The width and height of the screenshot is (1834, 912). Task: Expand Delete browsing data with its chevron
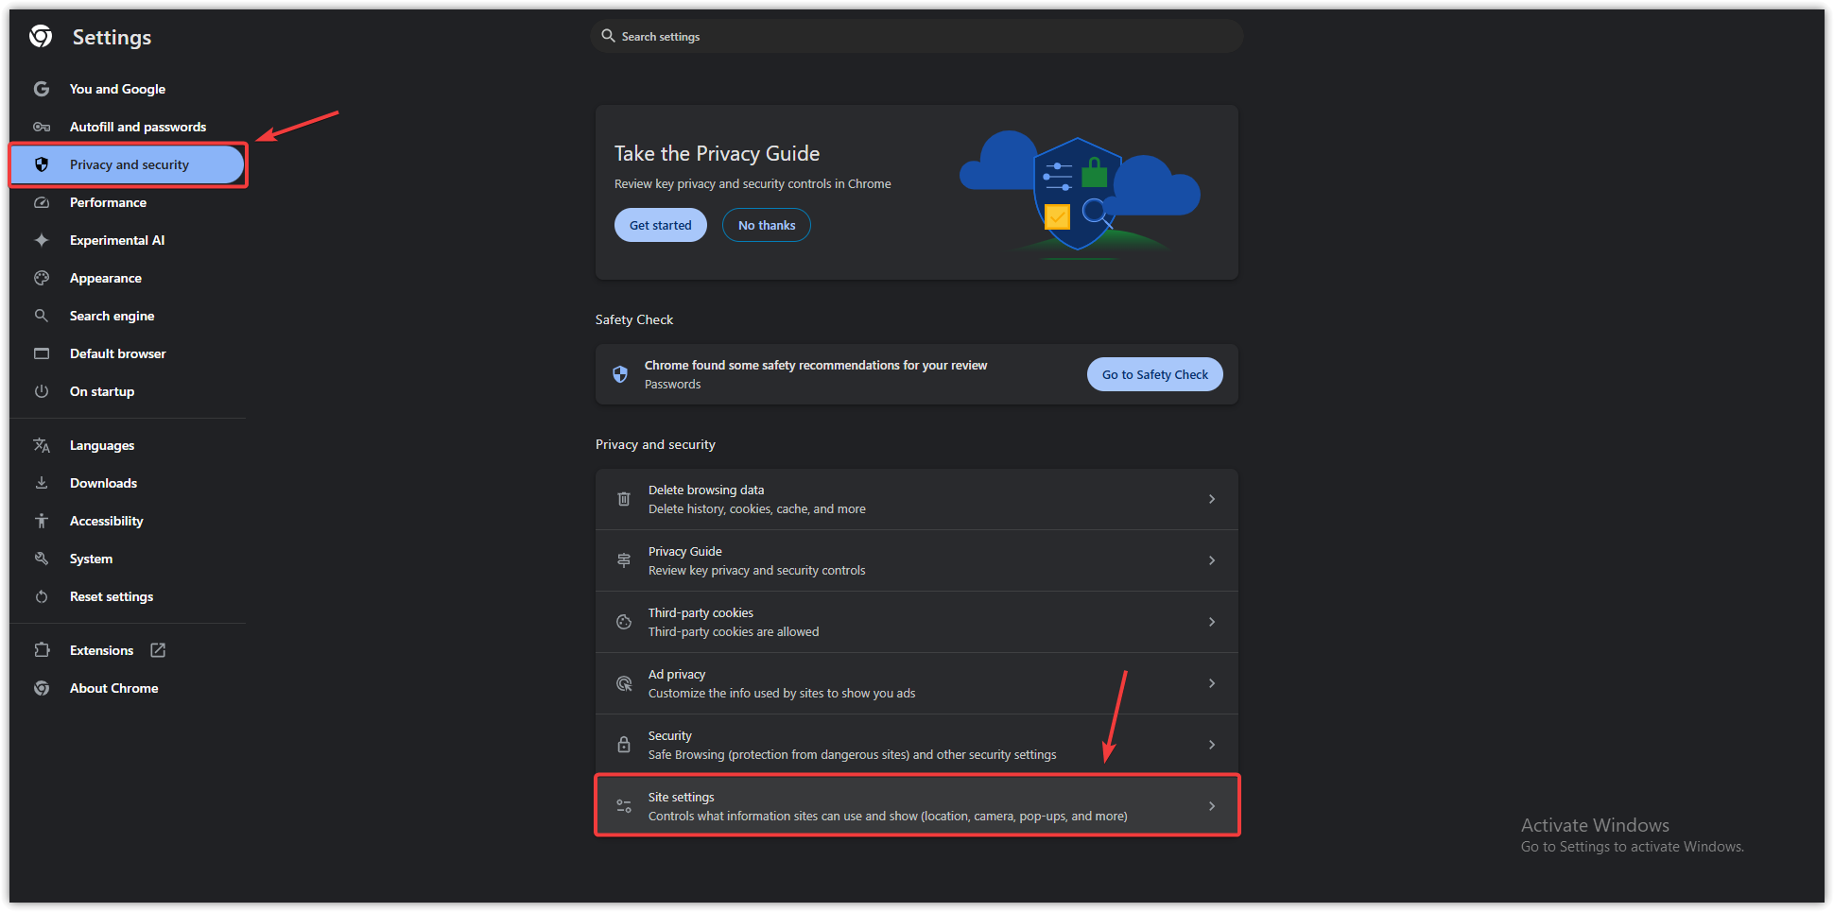pyautogui.click(x=1212, y=499)
